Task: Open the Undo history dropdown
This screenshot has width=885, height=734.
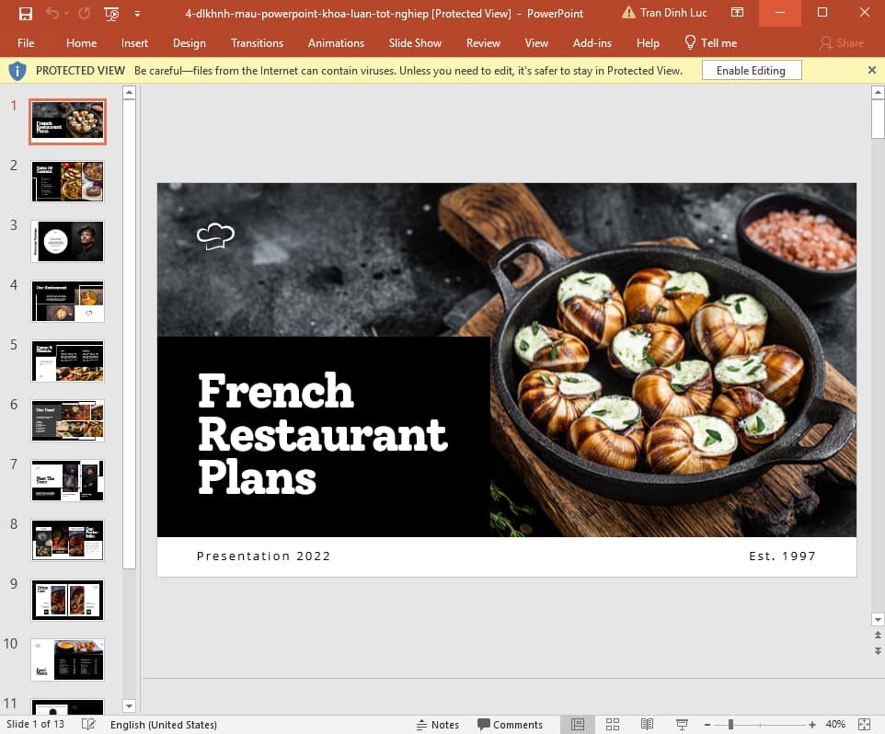Action: click(x=66, y=14)
